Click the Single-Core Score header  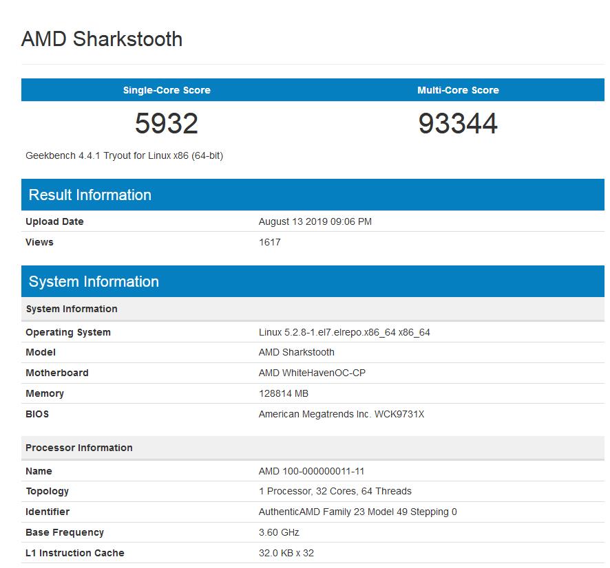tap(167, 90)
